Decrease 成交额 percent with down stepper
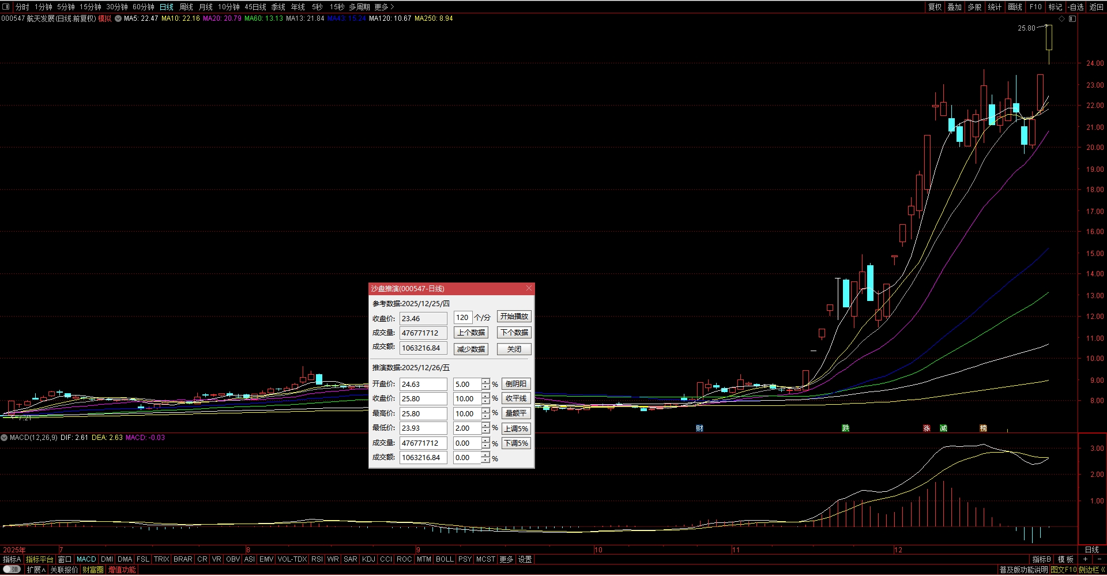 485,461
